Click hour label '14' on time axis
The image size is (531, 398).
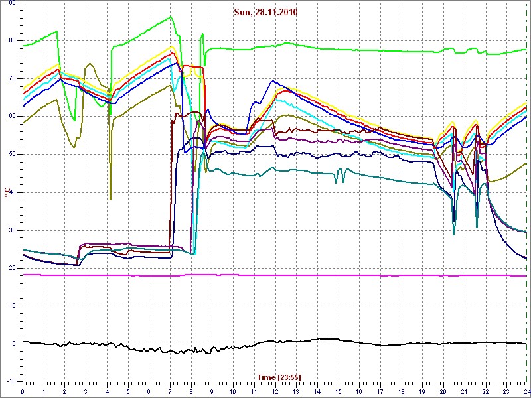(317, 393)
